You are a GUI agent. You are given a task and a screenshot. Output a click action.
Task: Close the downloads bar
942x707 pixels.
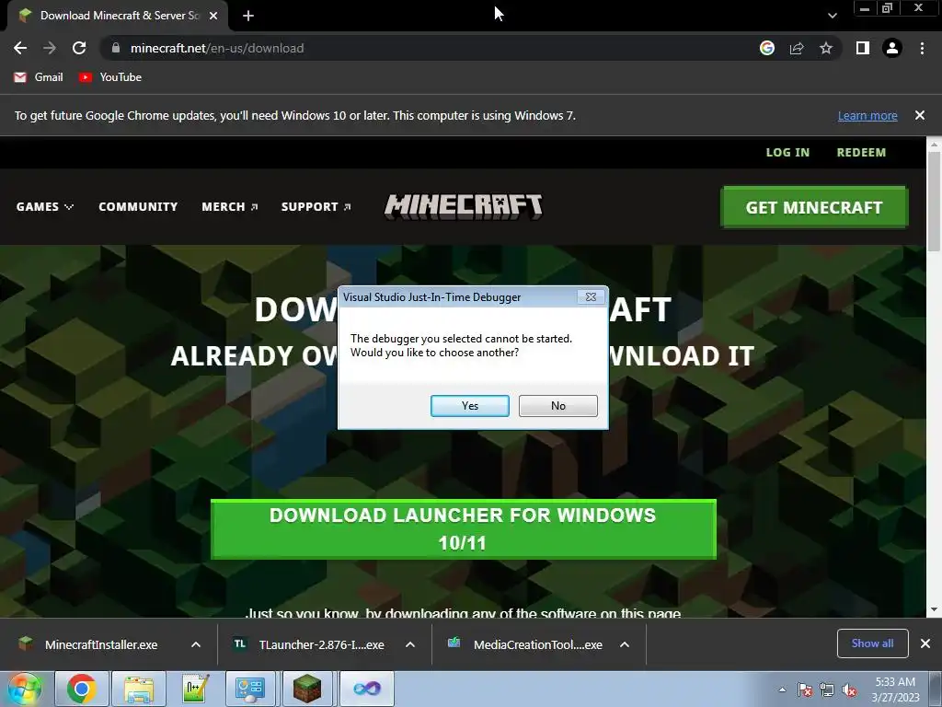coord(925,643)
